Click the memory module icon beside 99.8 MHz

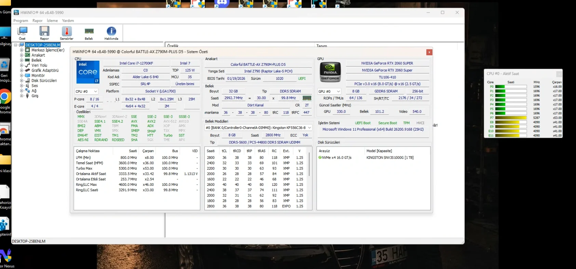(307, 98)
